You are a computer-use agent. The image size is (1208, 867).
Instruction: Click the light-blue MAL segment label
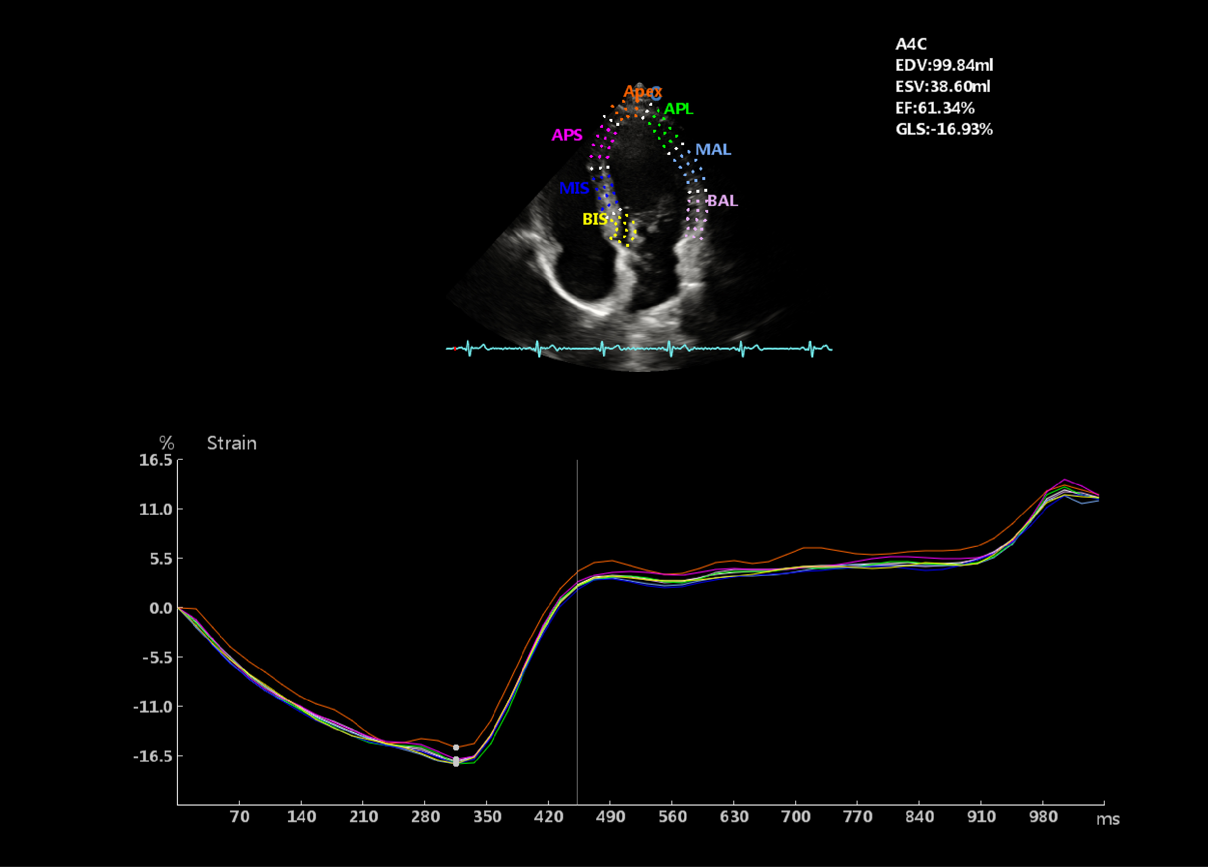[x=713, y=149]
